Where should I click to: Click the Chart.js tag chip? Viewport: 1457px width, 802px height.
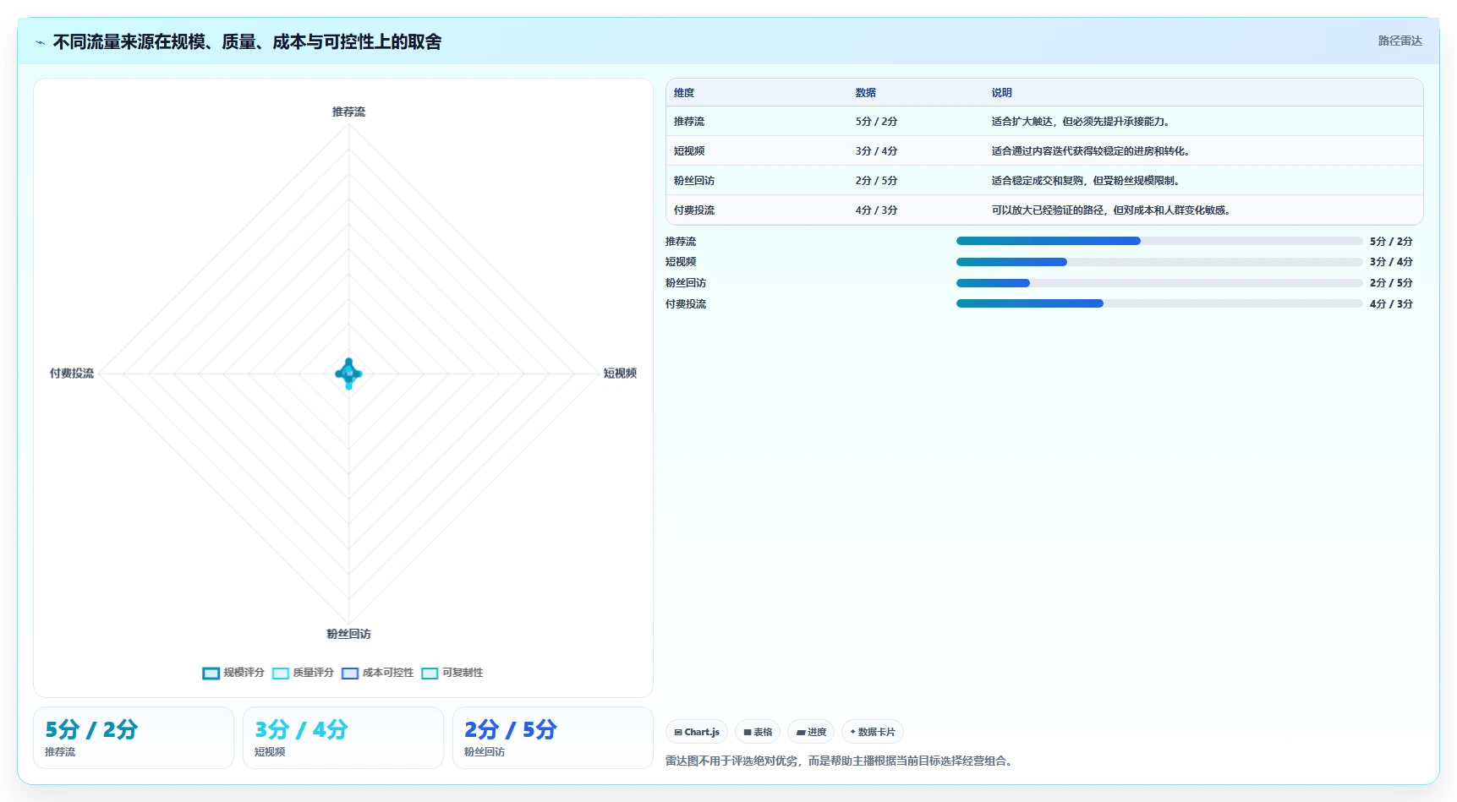point(697,732)
